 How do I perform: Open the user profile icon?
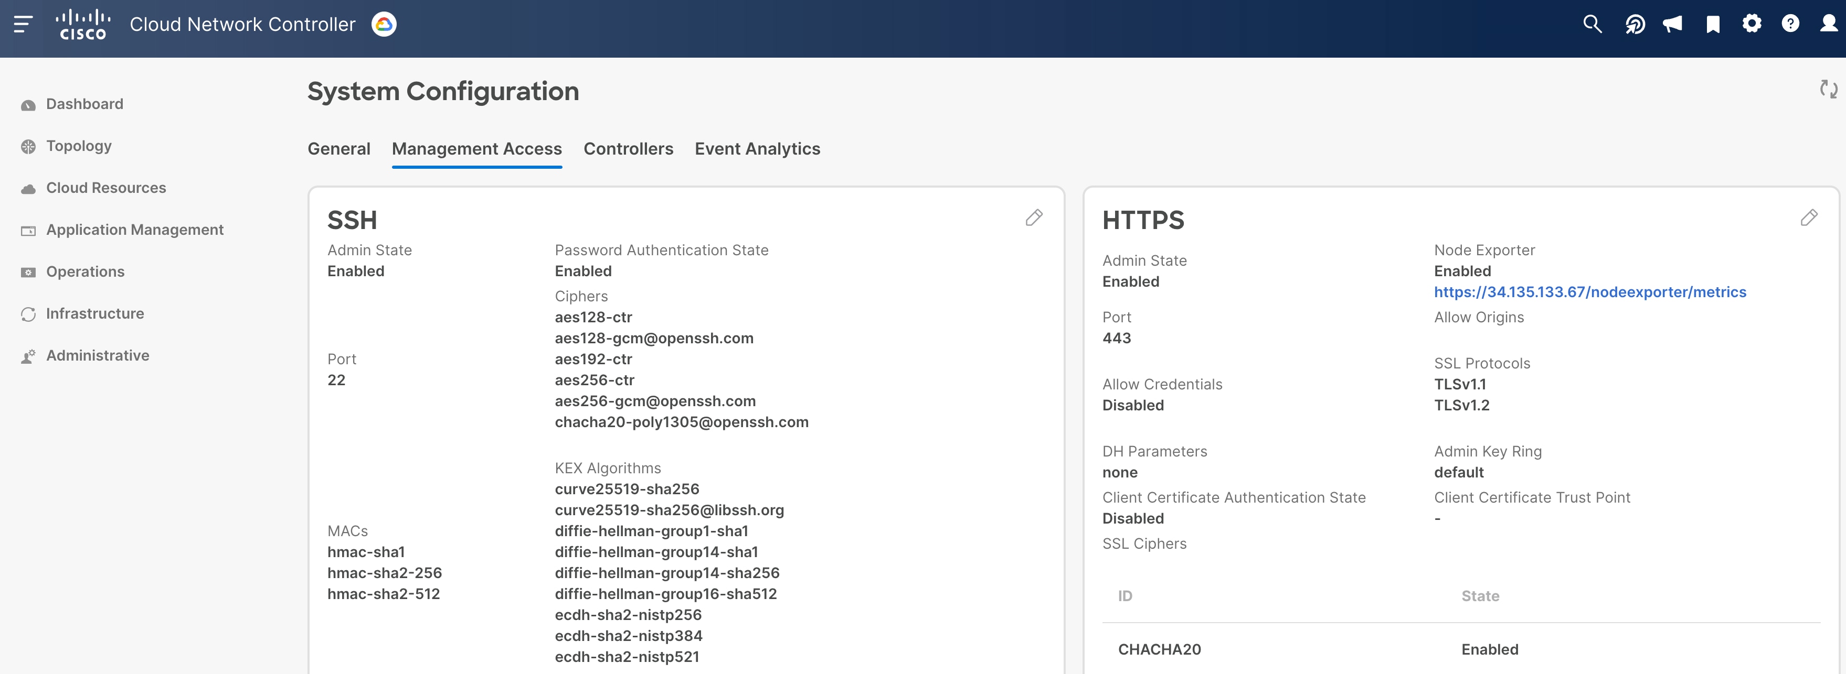pyautogui.click(x=1829, y=24)
